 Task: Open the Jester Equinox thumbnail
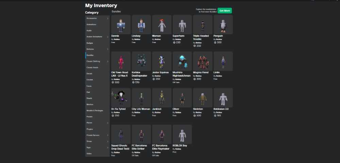162,61
